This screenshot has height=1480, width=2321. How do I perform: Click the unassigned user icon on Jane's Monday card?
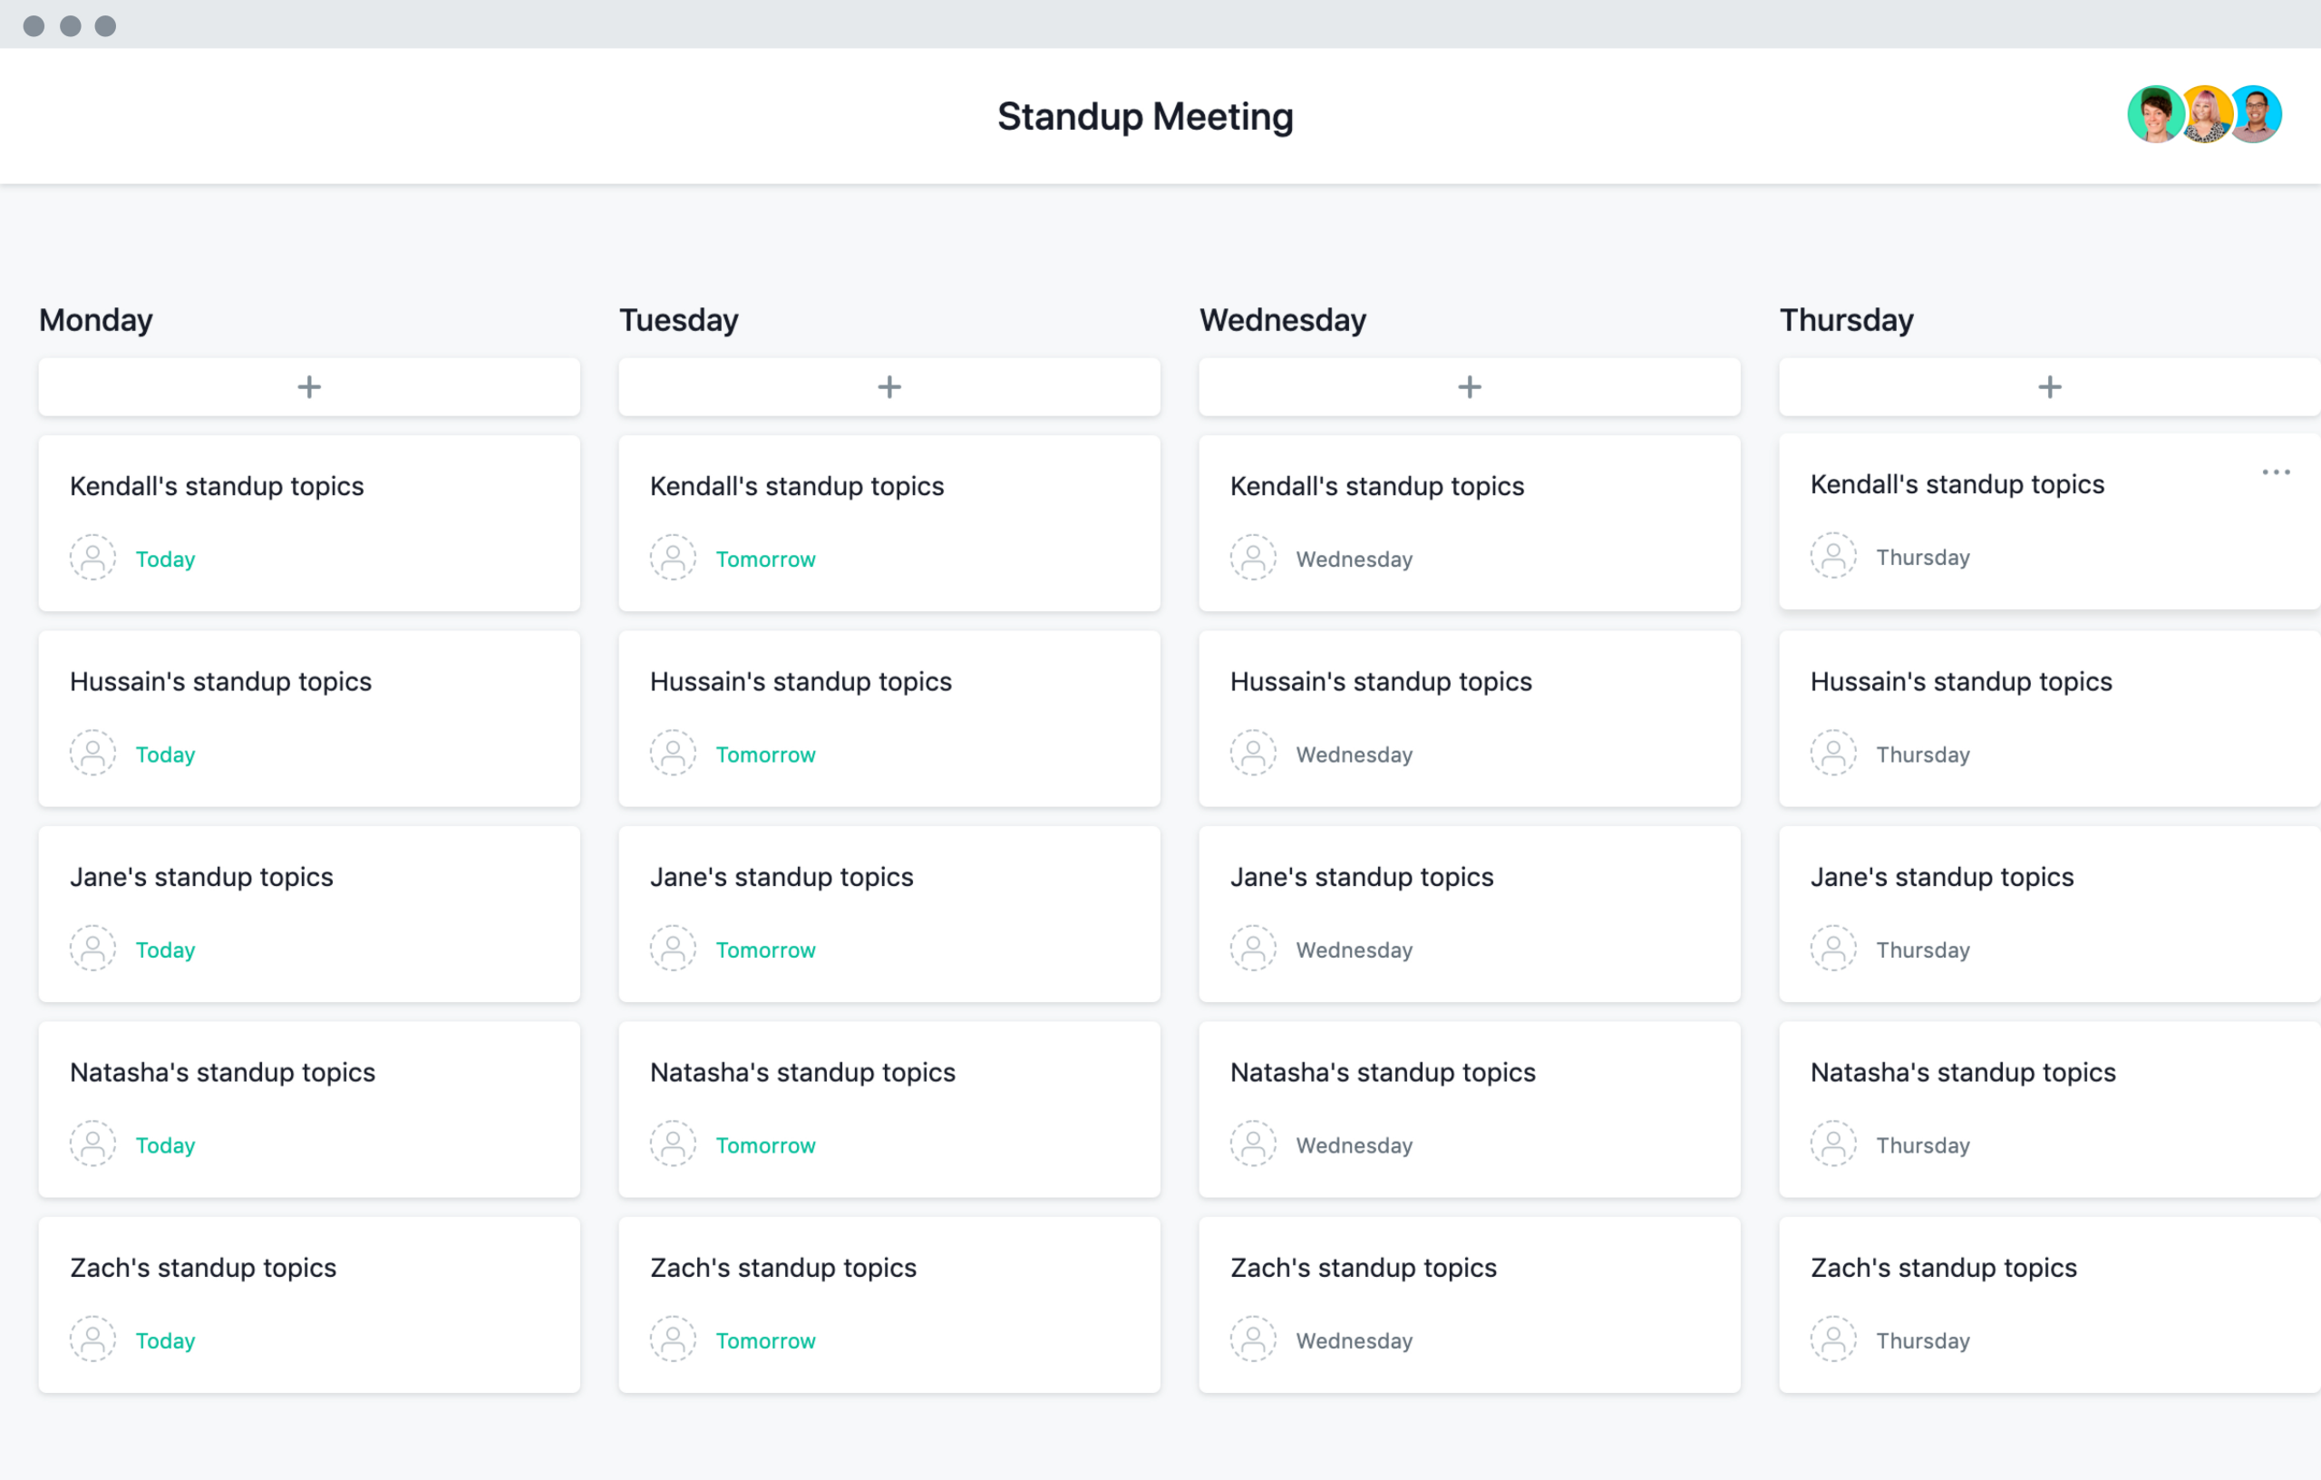[x=90, y=949]
